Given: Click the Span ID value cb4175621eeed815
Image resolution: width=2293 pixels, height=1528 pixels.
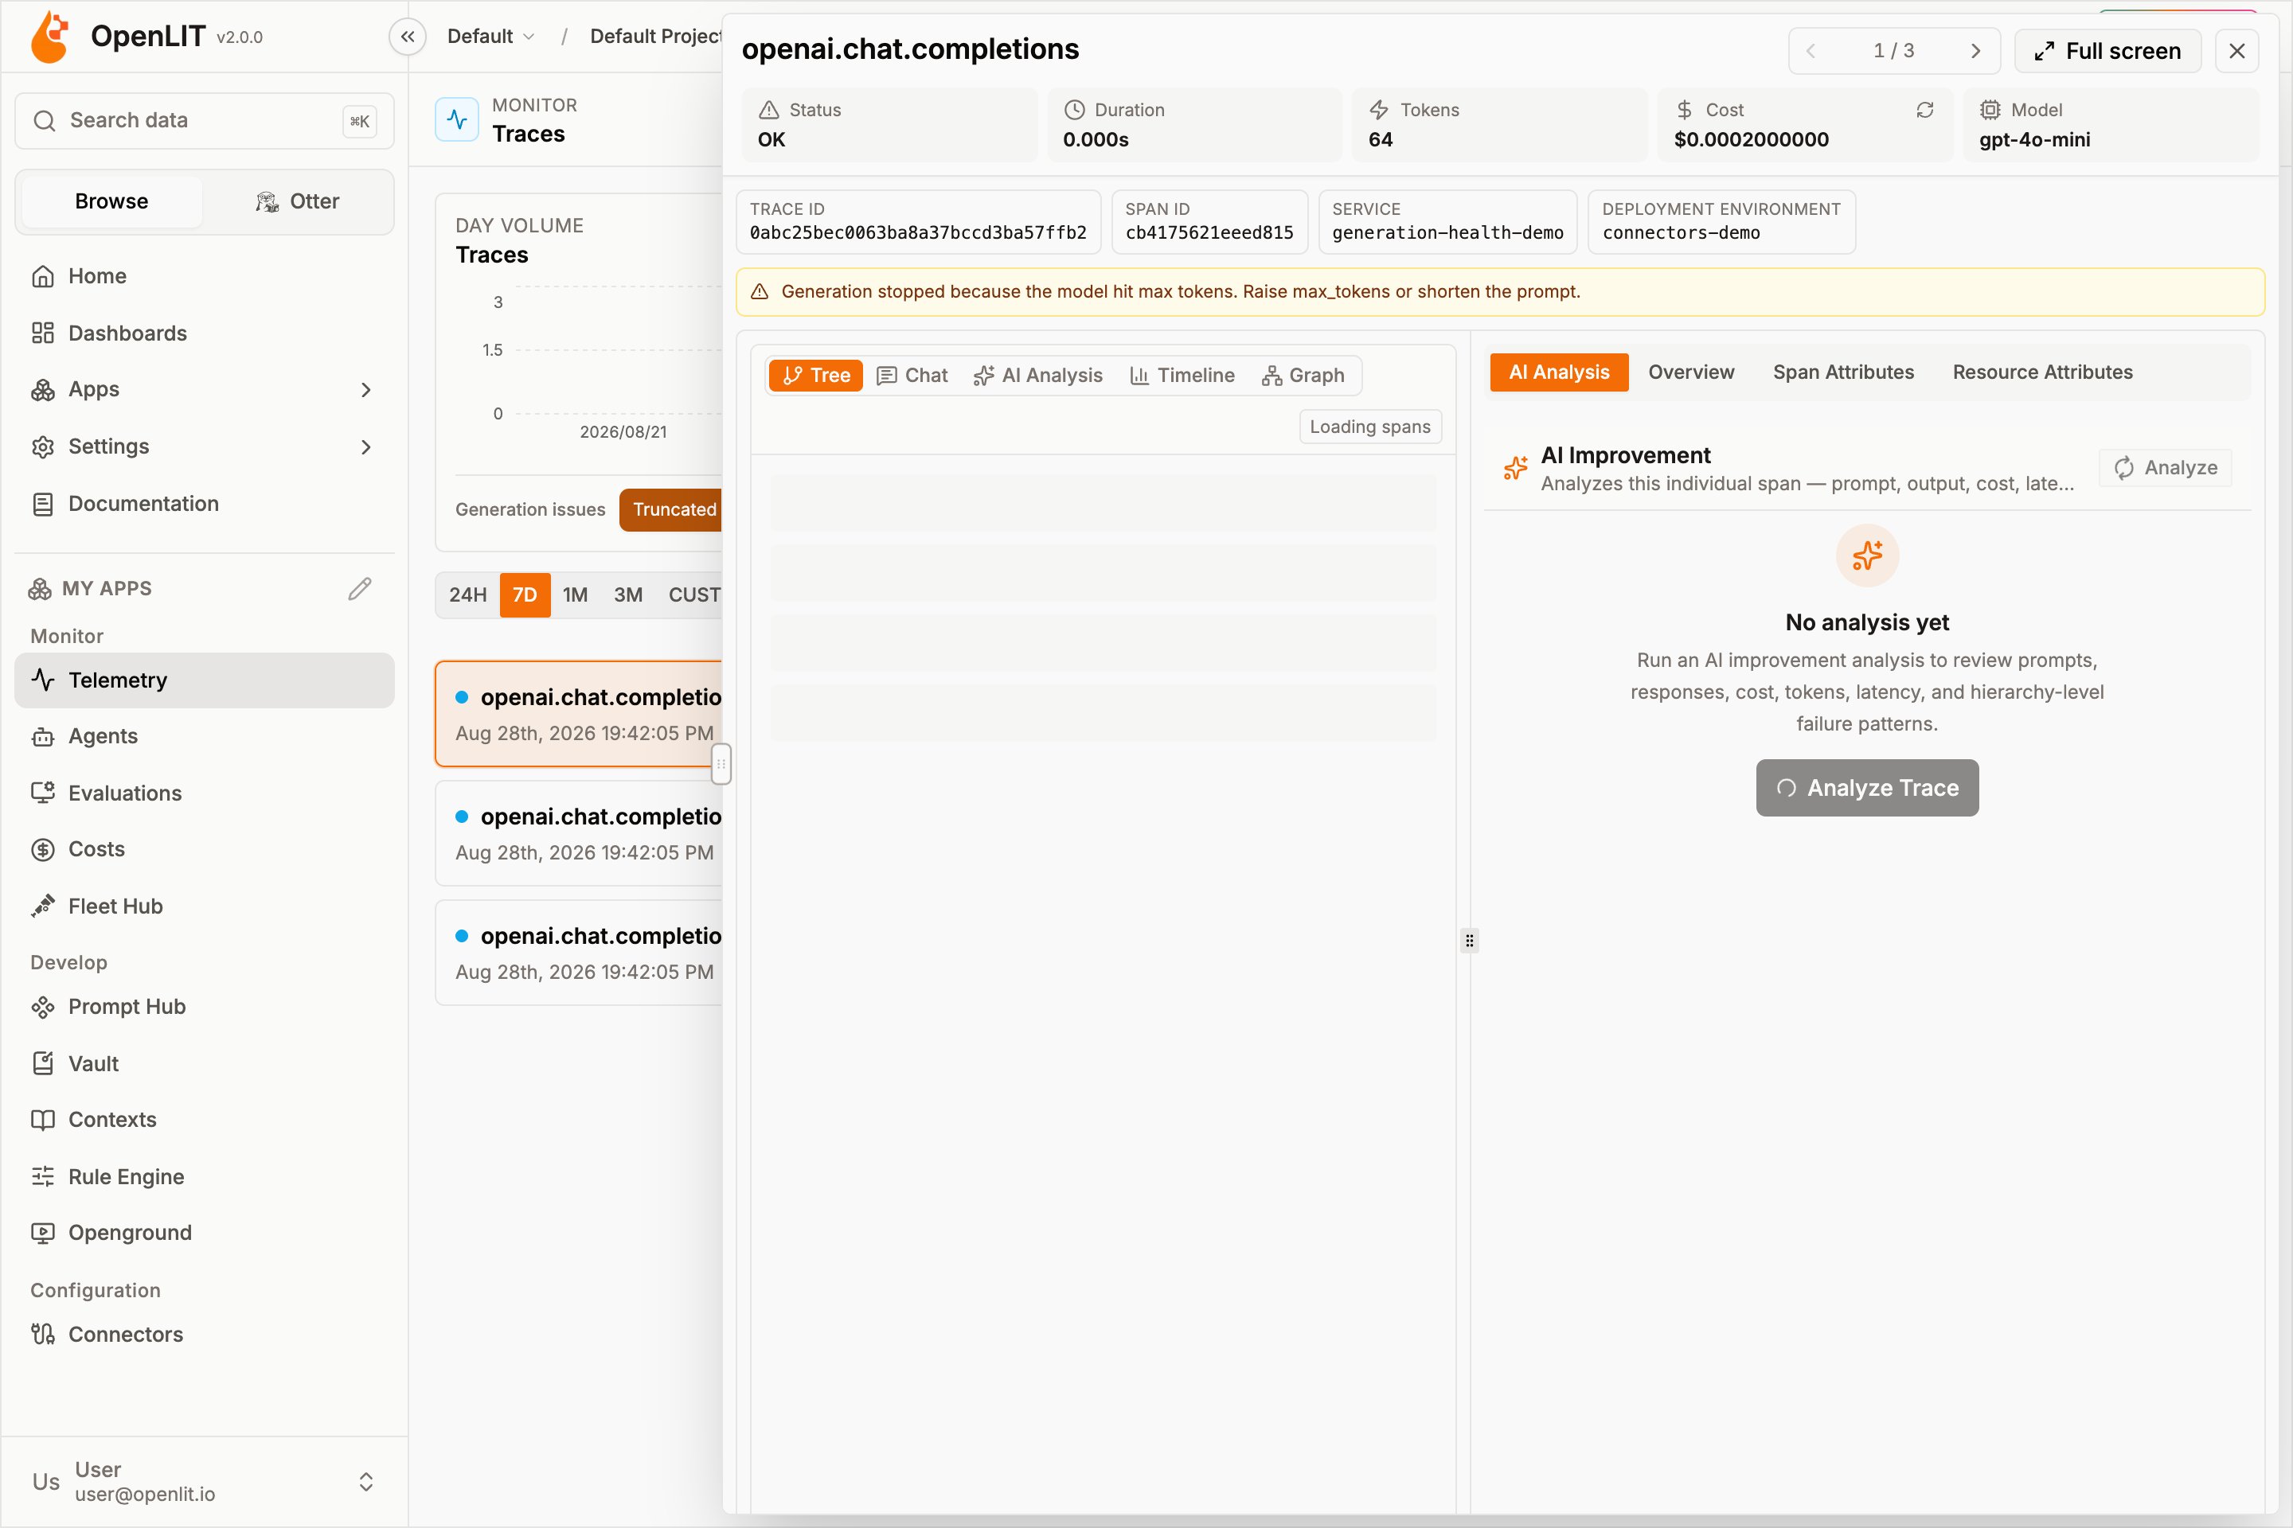Looking at the screenshot, I should pos(1209,233).
